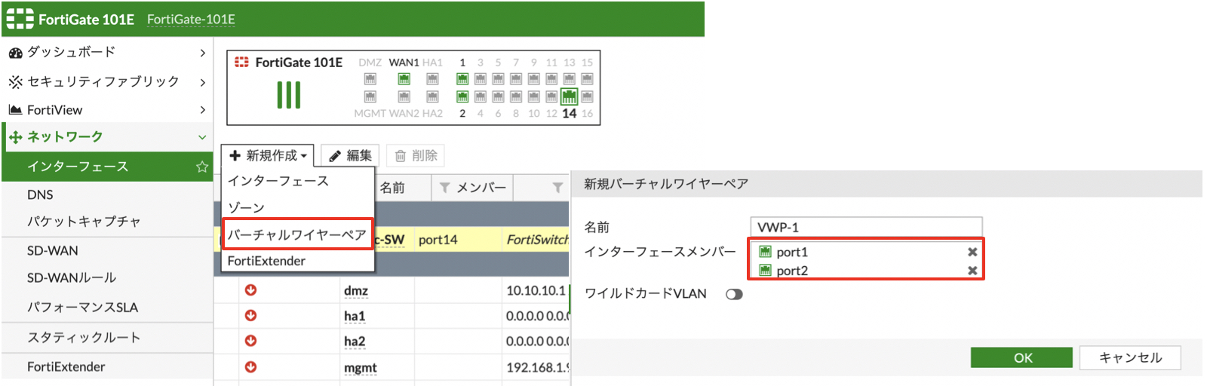Screen dimensions: 1210x386
Task: Click port 12 icon on faceplate
Action: 551,96
